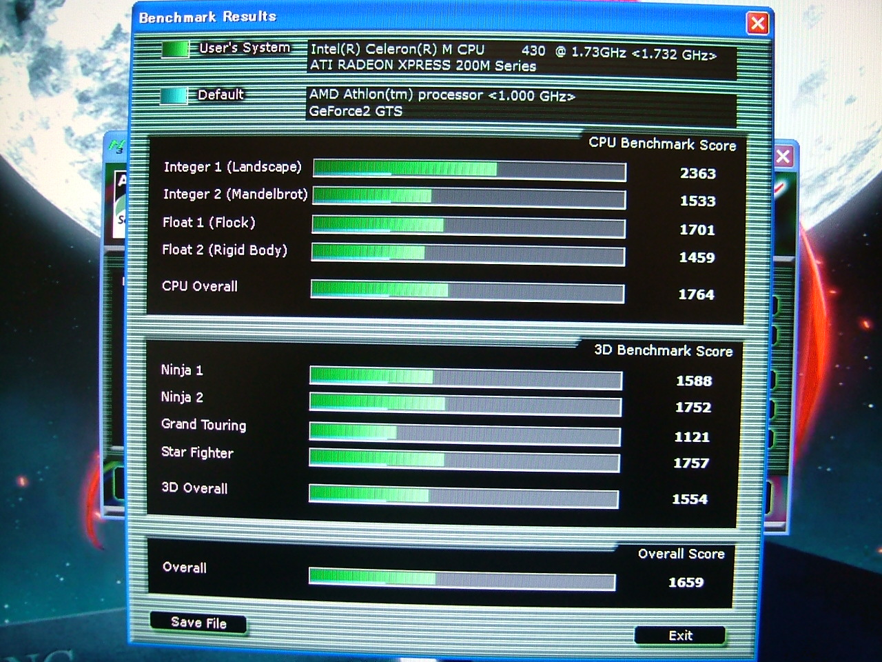882x662 pixels.
Task: Select the CPU Overall score value 1764
Action: (697, 294)
